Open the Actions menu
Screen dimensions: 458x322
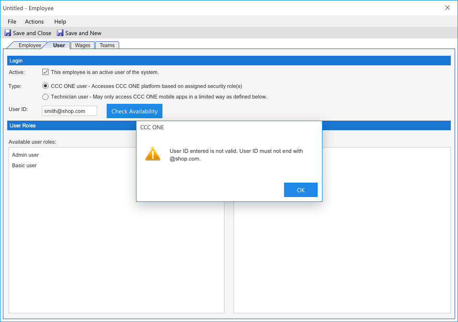[x=34, y=22]
